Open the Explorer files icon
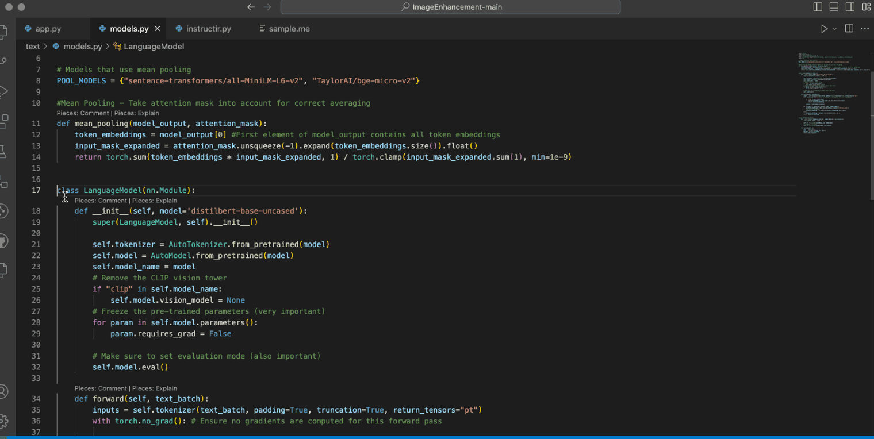The image size is (874, 439). pyautogui.click(x=3, y=32)
